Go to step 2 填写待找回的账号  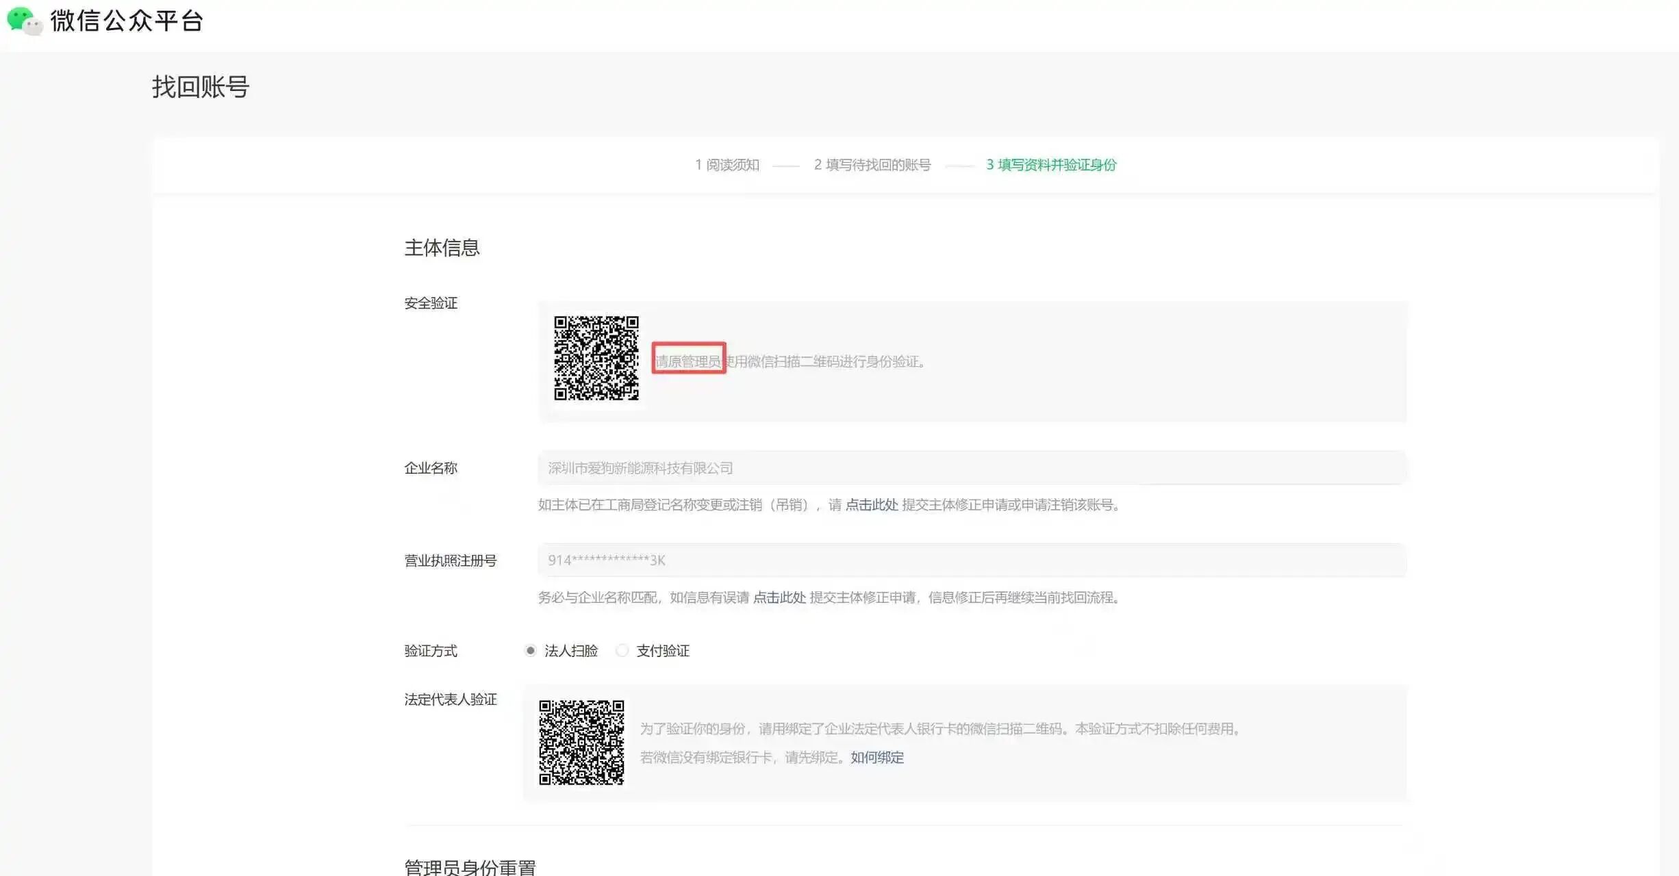[x=872, y=165]
